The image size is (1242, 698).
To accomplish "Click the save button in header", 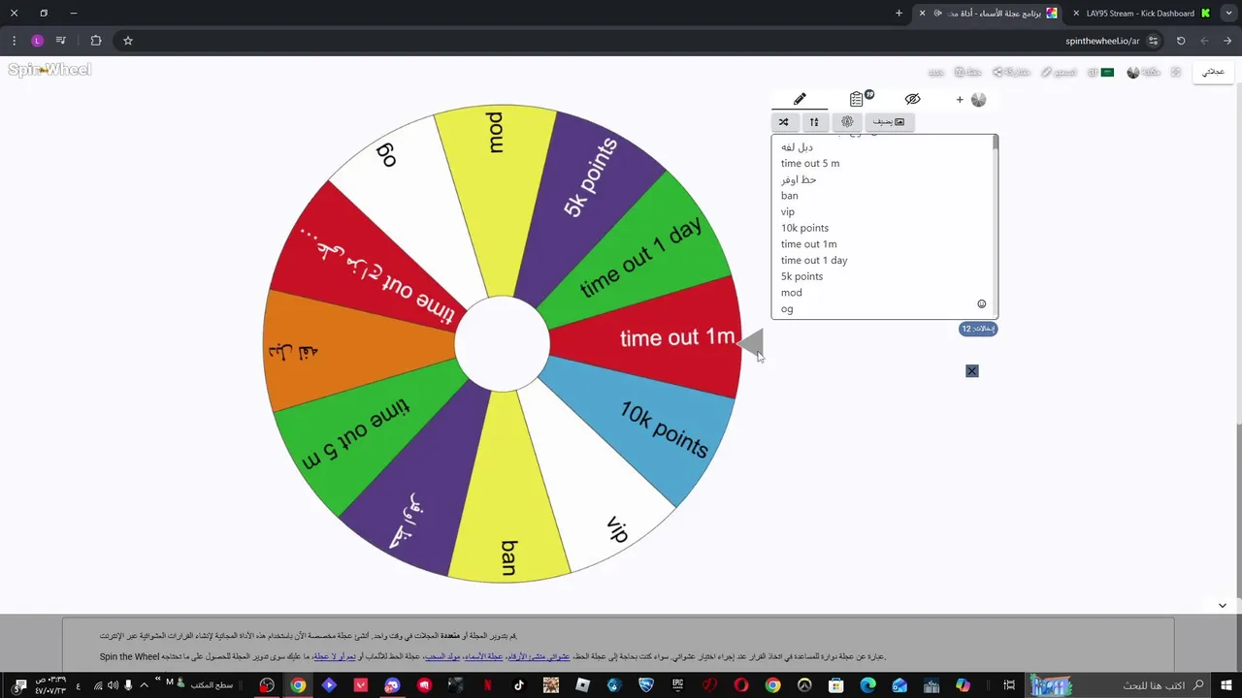I will [967, 73].
